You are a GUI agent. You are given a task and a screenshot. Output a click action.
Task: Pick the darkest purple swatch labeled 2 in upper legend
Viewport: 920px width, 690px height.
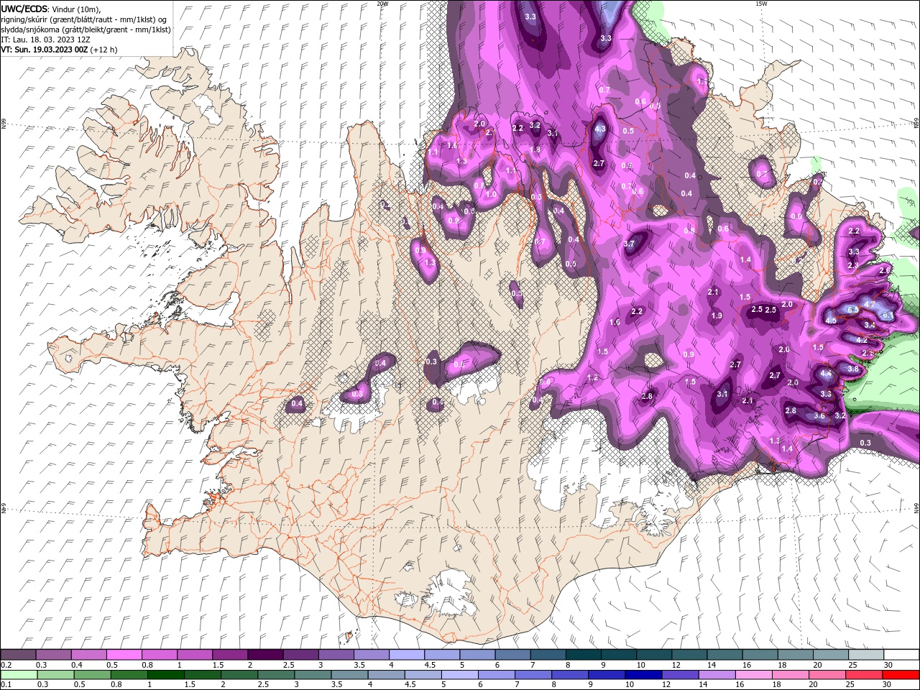(264, 655)
